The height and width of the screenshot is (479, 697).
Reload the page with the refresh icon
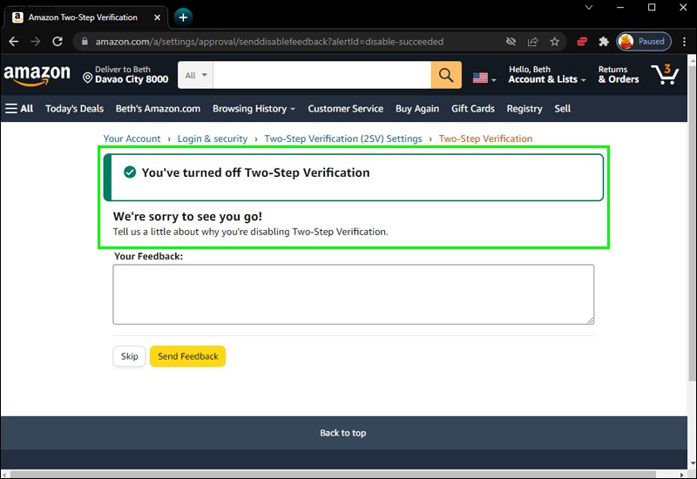pyautogui.click(x=58, y=42)
